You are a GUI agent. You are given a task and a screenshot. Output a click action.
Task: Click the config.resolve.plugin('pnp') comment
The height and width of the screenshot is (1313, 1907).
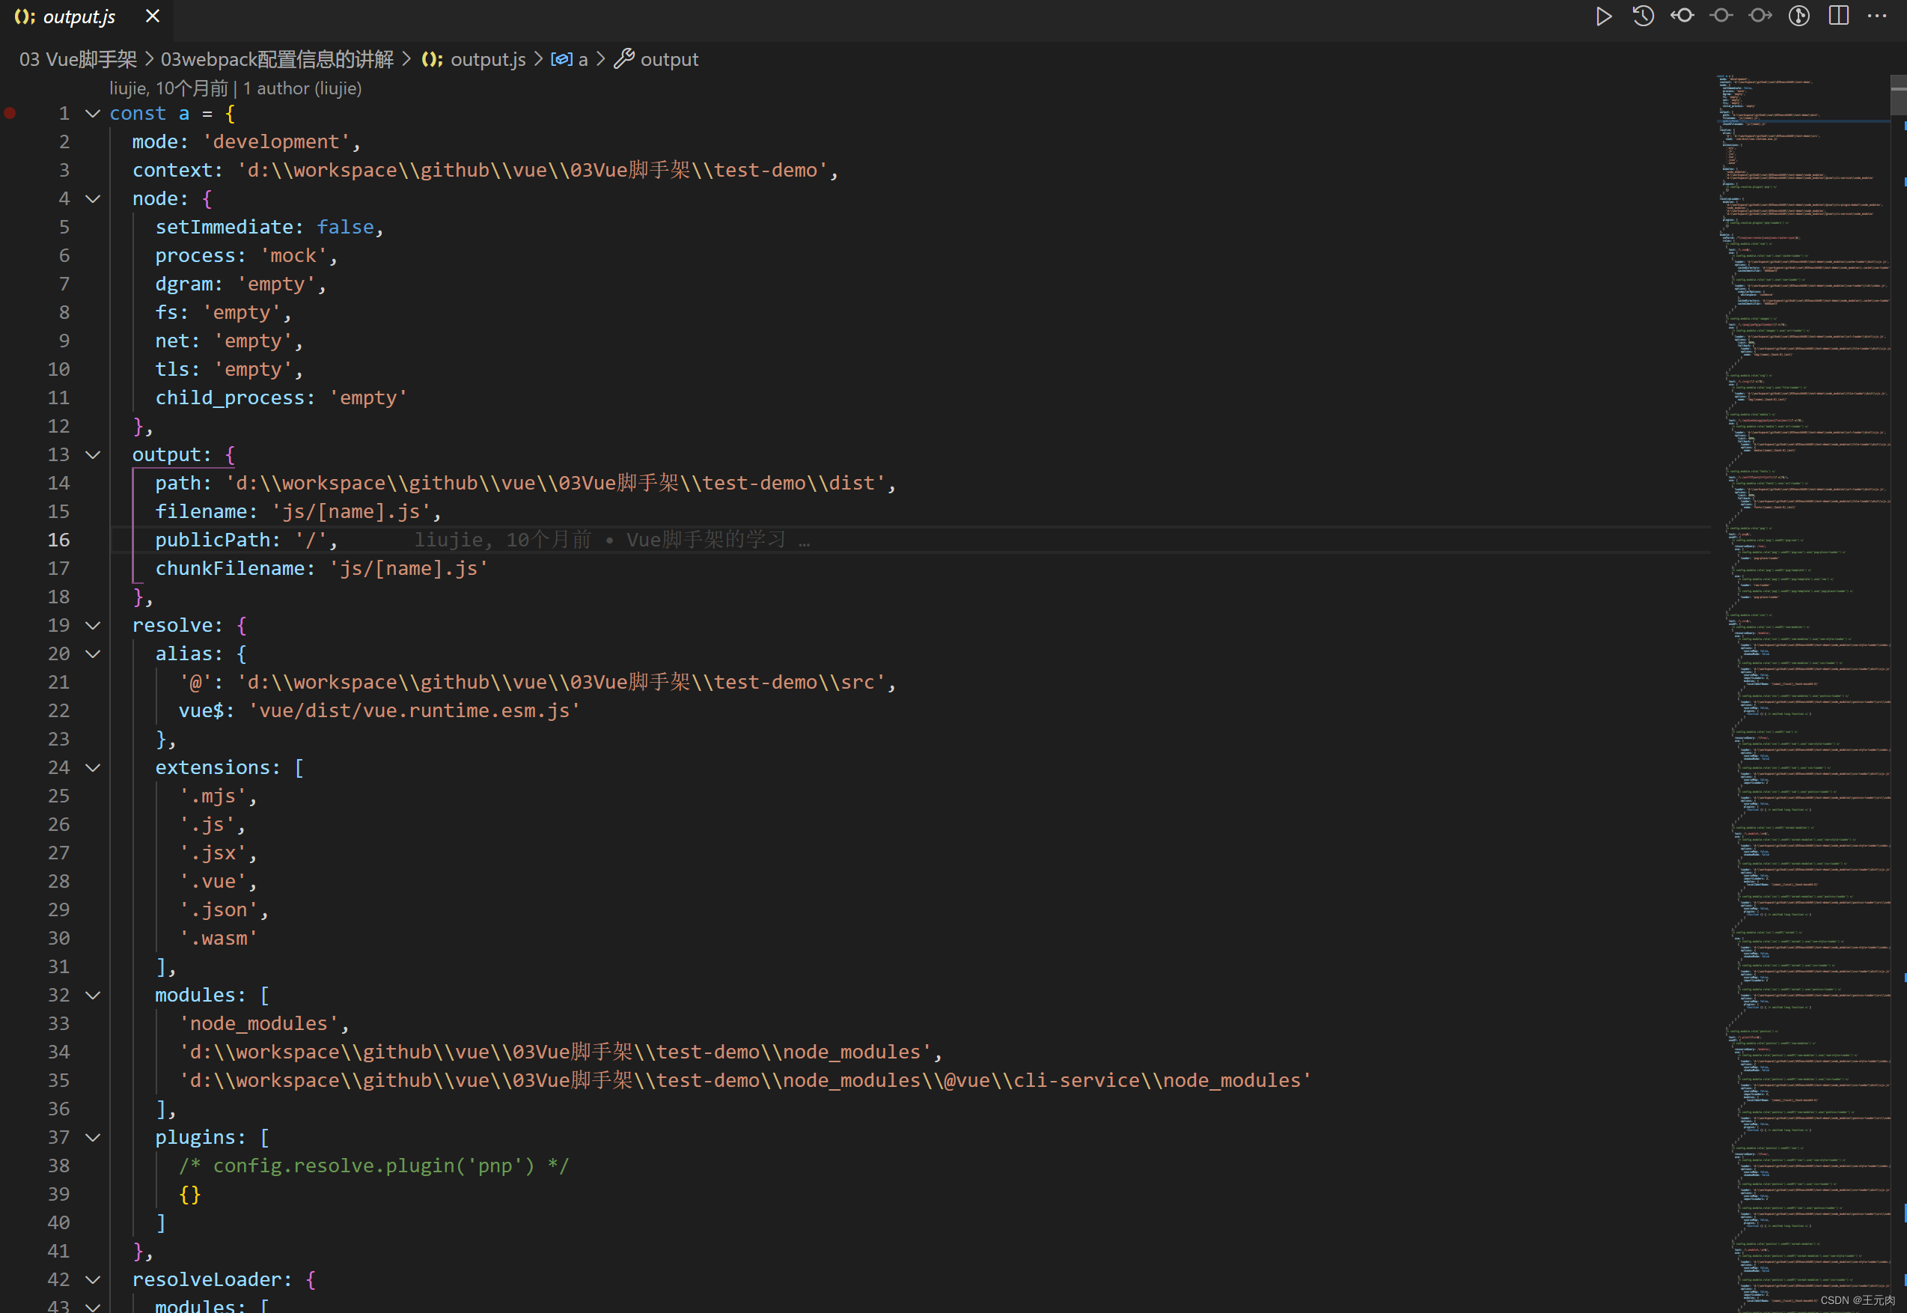coord(373,1166)
